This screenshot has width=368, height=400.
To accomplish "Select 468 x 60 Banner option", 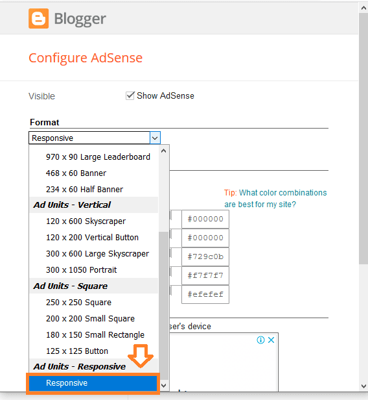I will coord(94,173).
